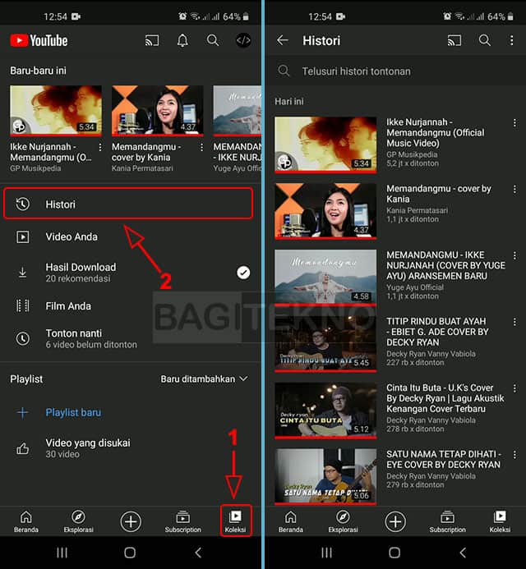Tap create plus button on Histori screen
The width and height of the screenshot is (526, 569).
pos(395,521)
